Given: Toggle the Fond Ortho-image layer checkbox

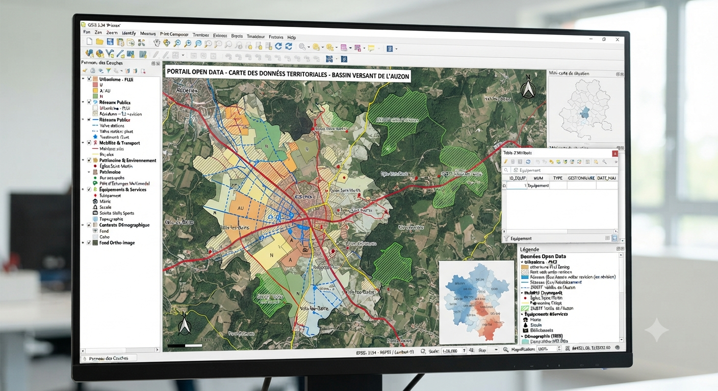Looking at the screenshot, I should pyautogui.click(x=89, y=243).
